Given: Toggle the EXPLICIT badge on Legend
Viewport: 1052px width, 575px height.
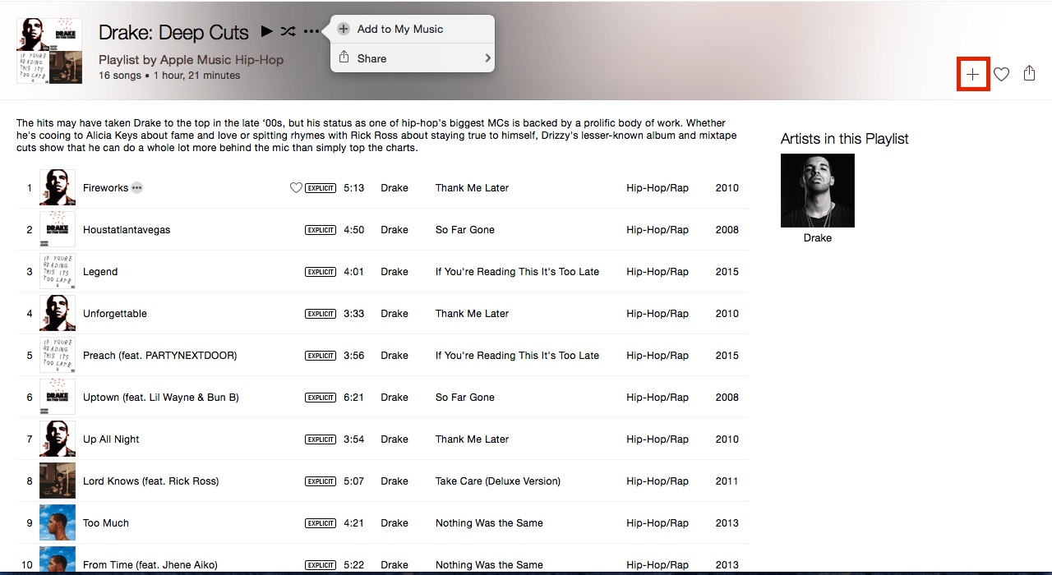Looking at the screenshot, I should pyautogui.click(x=320, y=271).
